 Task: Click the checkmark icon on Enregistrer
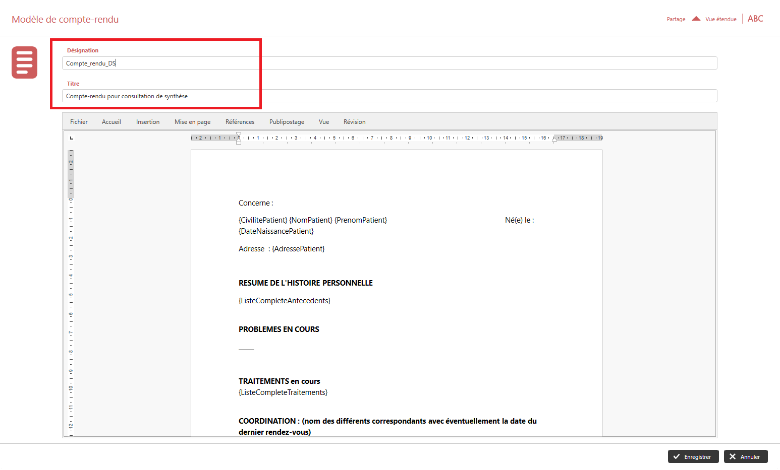tap(677, 456)
